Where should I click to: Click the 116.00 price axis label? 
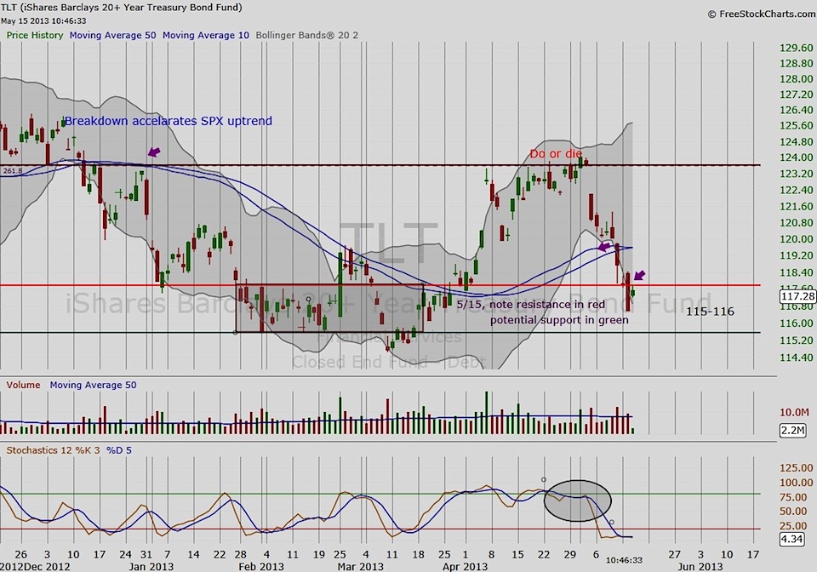pos(797,323)
